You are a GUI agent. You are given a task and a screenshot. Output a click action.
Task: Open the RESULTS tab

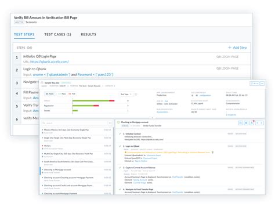pos(88,34)
